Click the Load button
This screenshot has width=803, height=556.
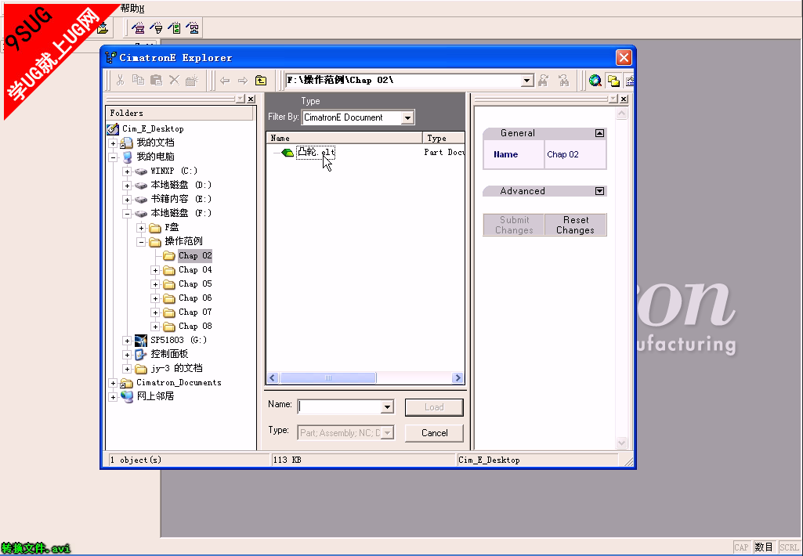[434, 407]
